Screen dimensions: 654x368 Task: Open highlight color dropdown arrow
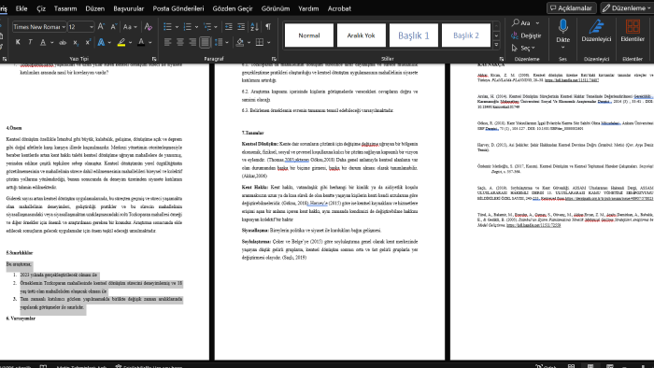[130, 42]
